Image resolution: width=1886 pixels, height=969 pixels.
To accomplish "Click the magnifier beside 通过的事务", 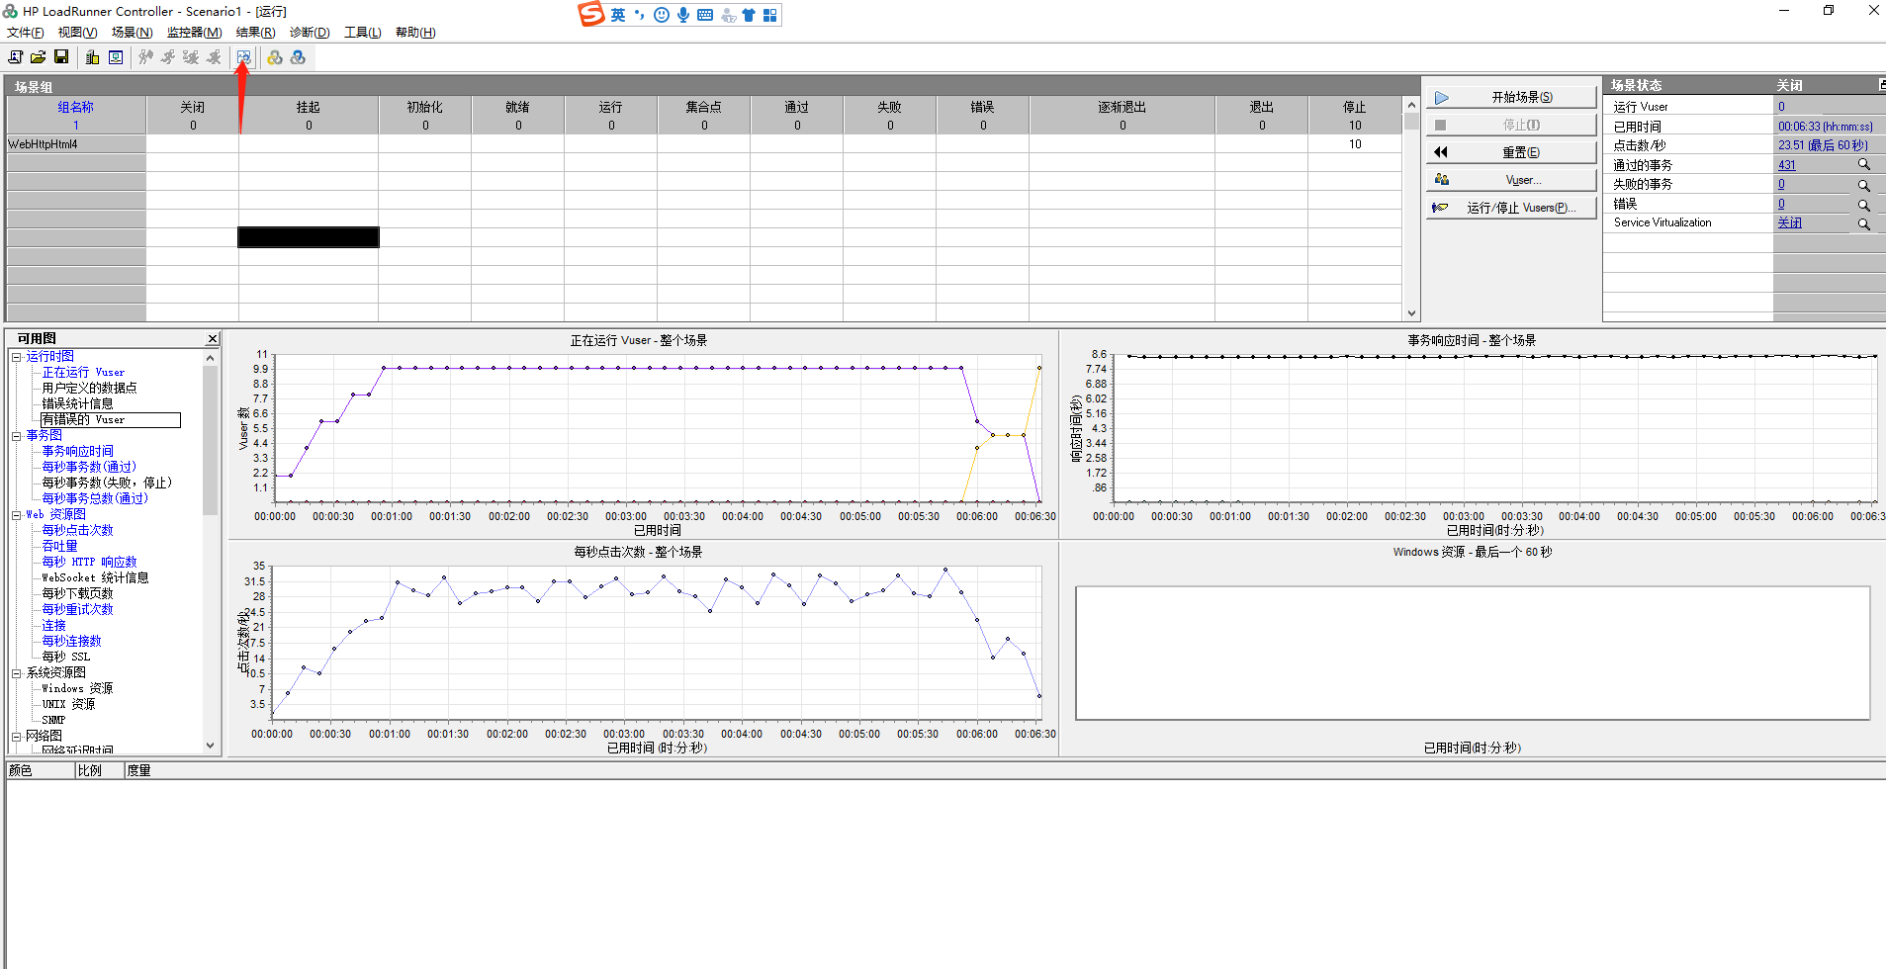I will point(1865,164).
